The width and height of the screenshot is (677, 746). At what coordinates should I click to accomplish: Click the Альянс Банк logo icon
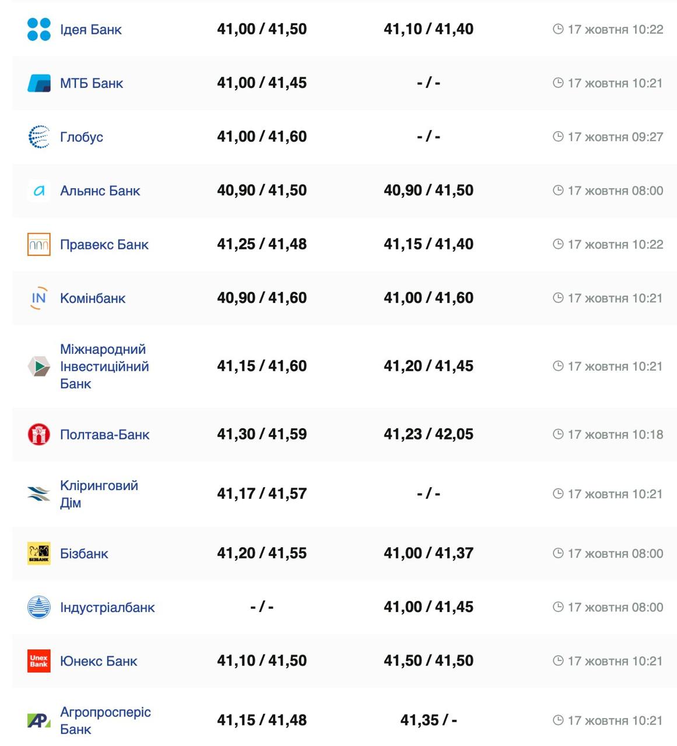39,191
